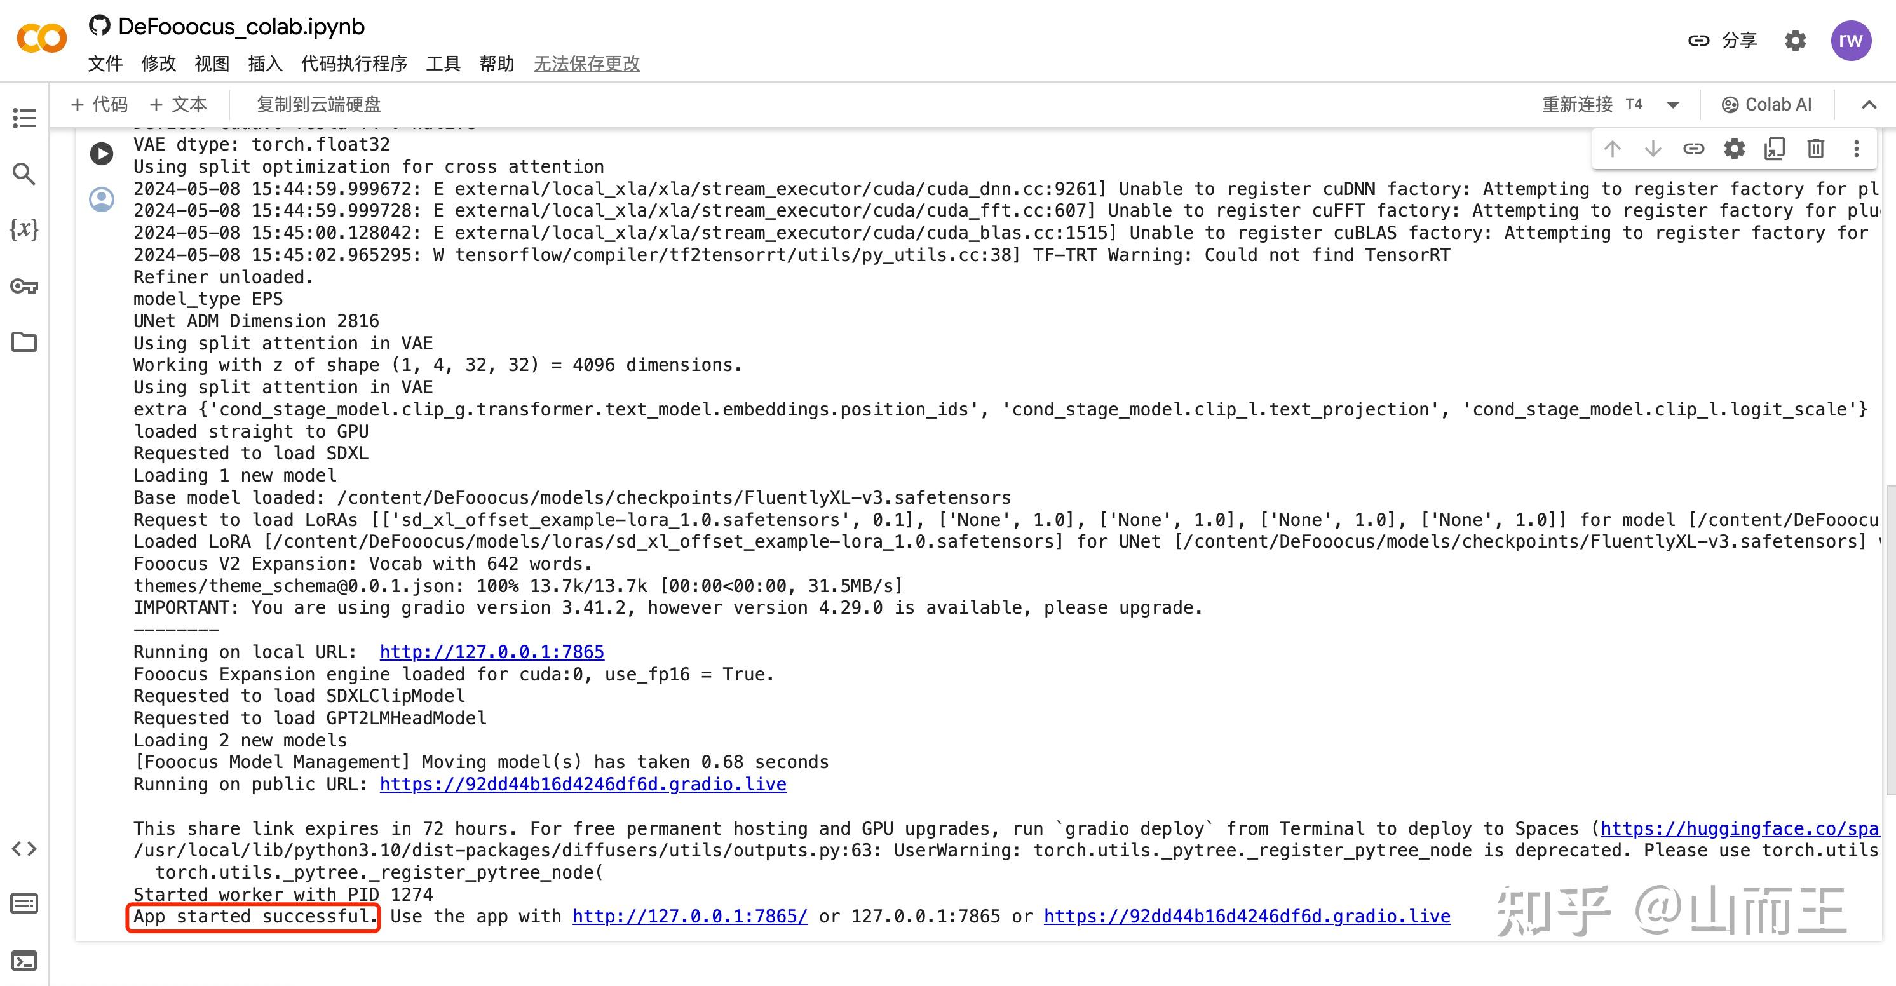The image size is (1896, 986).
Task: Open http://127.0.0.1:7865/ link in last line
Action: (x=691, y=917)
